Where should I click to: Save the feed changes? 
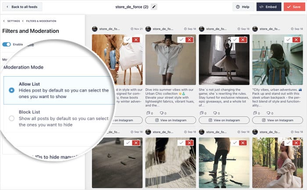[294, 7]
